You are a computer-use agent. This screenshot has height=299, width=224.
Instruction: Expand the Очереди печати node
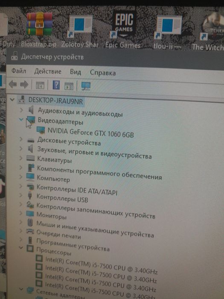click(20, 231)
